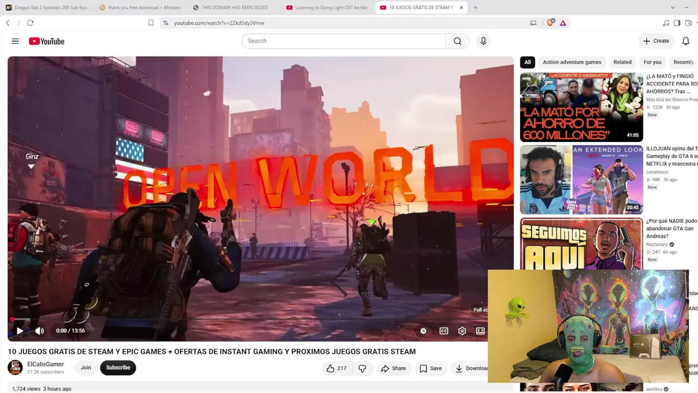Click the Create button
This screenshot has height=393, width=698.
(655, 41)
